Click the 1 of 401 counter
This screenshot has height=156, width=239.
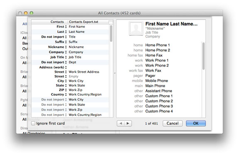[151, 123]
